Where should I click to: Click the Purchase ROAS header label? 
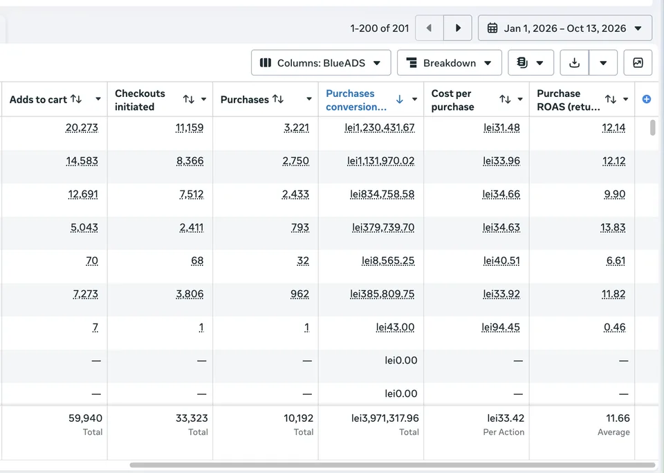click(x=569, y=100)
